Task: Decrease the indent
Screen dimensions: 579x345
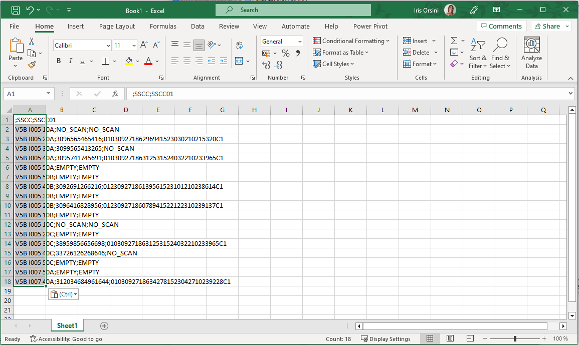Action: 212,61
